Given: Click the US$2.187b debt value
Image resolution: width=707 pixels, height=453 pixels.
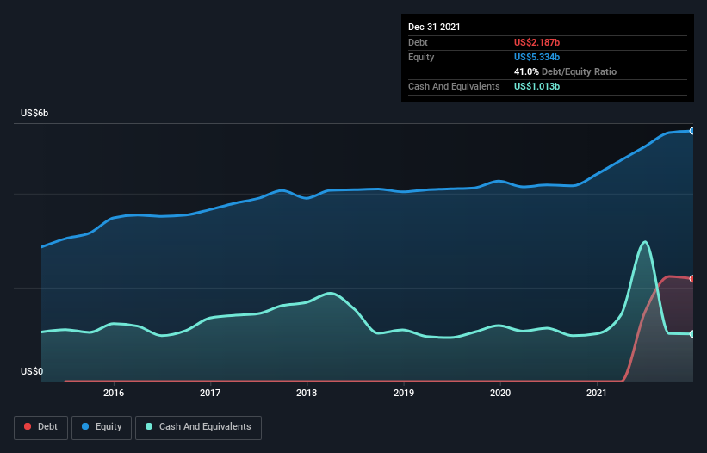Looking at the screenshot, I should [536, 42].
